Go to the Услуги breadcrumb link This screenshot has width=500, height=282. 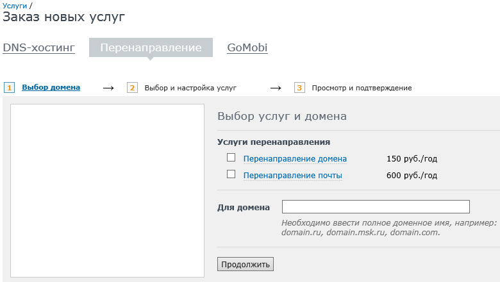[15, 5]
